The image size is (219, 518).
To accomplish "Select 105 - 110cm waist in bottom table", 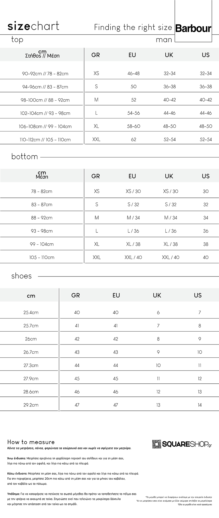I will click(x=42, y=258).
